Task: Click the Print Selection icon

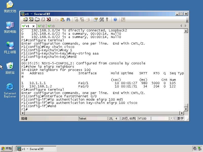Action: tap(82, 20)
